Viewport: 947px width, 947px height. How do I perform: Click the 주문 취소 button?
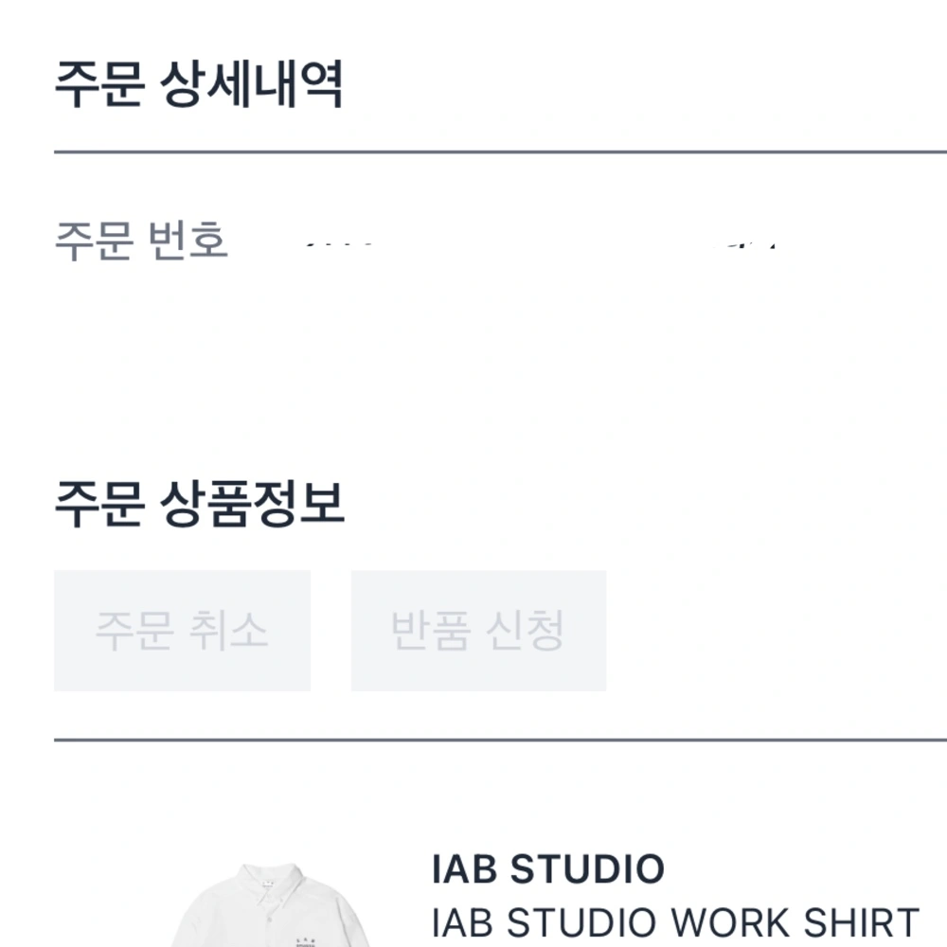click(182, 631)
